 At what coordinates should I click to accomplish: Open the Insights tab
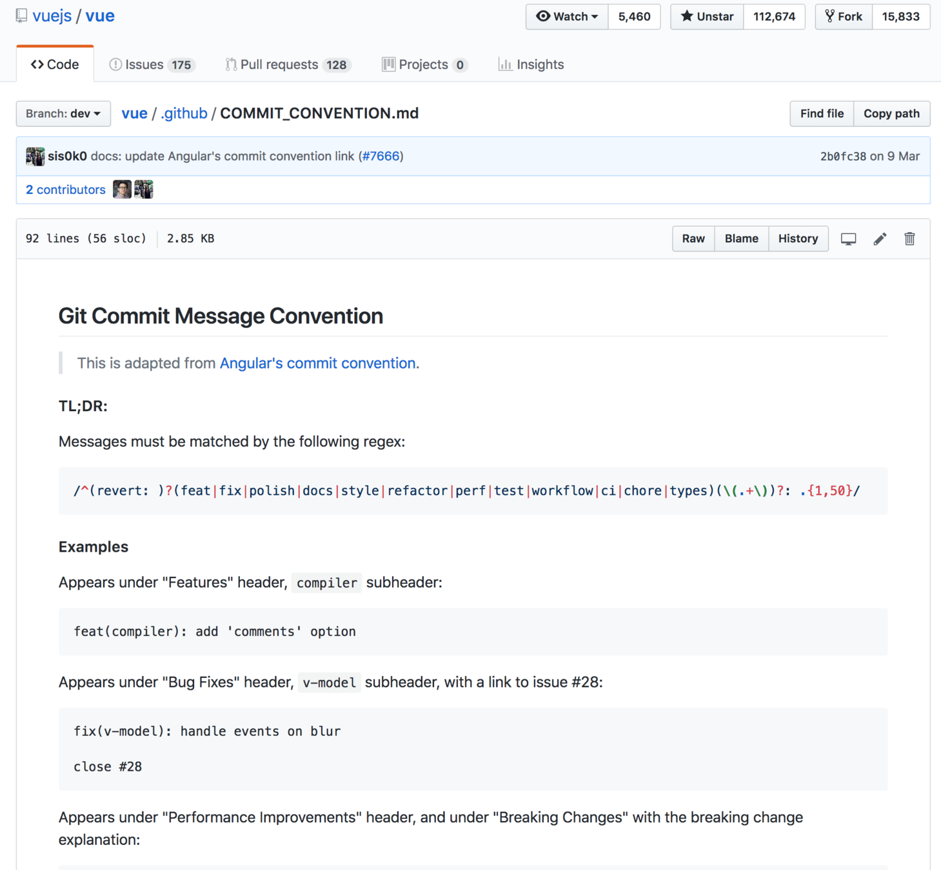(531, 64)
